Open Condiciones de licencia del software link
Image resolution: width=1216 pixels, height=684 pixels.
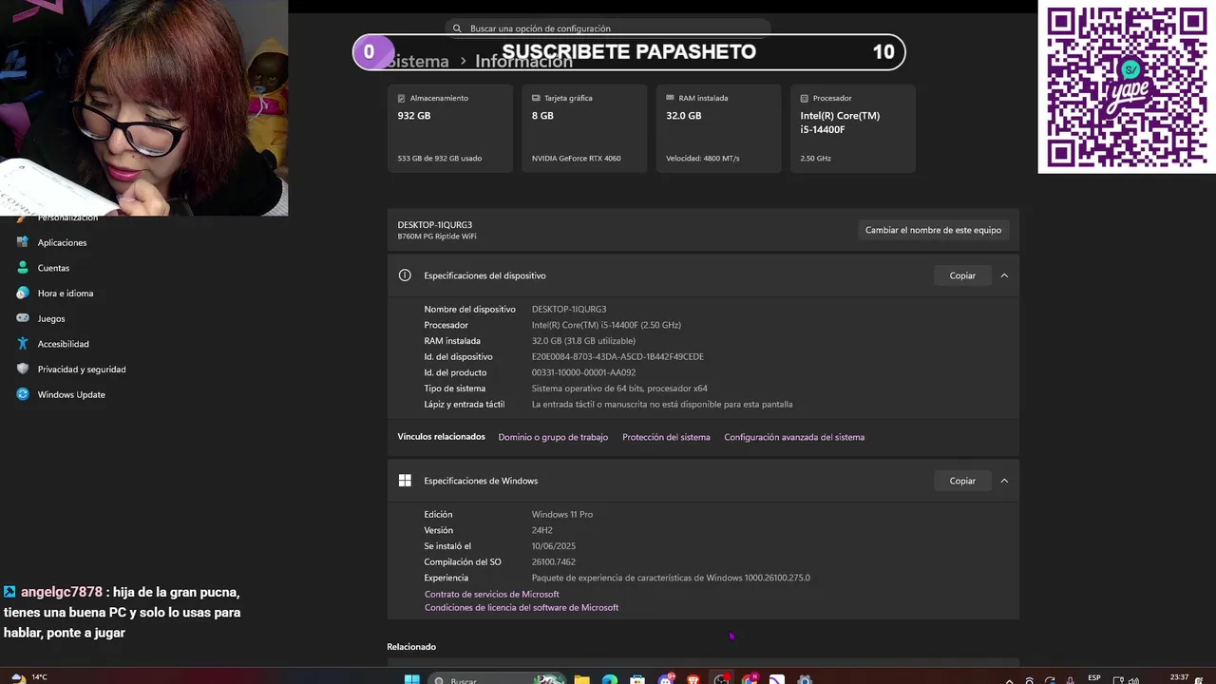tap(522, 607)
